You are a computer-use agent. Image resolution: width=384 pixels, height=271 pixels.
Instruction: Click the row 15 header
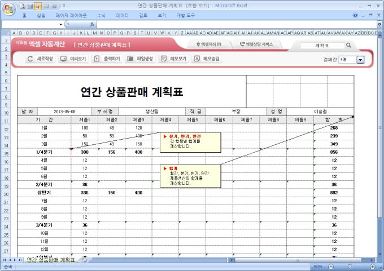click(6, 154)
